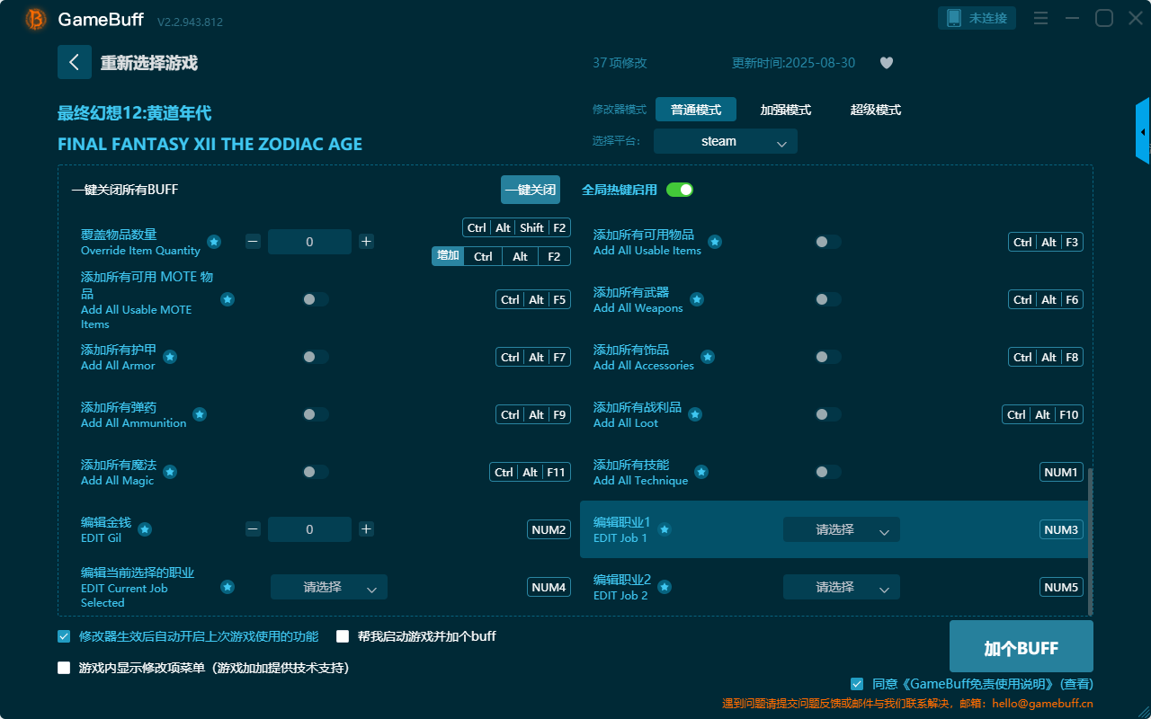Screen dimensions: 1151x719
Task: Decrease EDIT Gil value with minus
Action: pyautogui.click(x=253, y=529)
